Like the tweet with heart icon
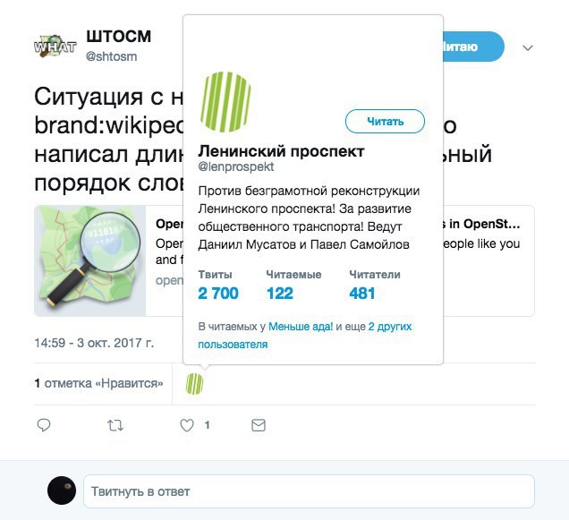The image size is (569, 520). 187,425
